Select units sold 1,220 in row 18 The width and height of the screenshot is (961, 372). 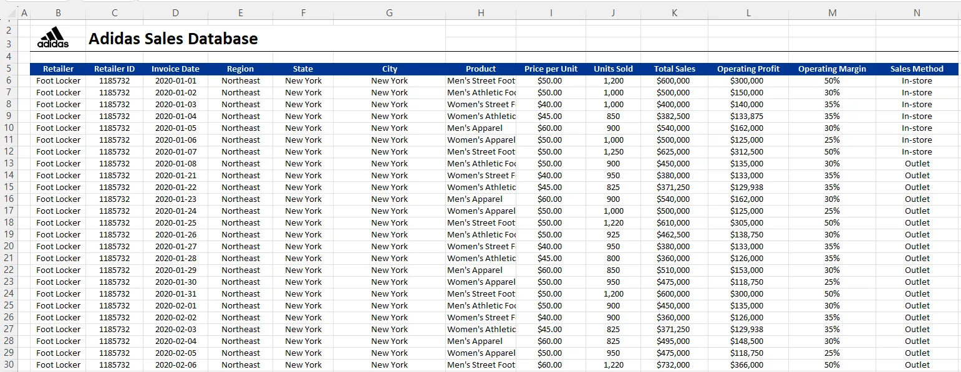tap(613, 223)
